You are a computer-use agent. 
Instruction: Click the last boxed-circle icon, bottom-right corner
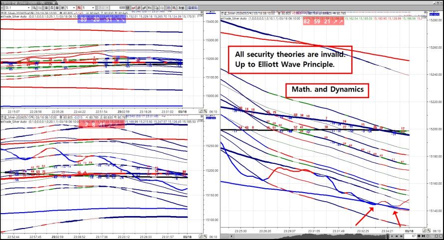coord(441,236)
